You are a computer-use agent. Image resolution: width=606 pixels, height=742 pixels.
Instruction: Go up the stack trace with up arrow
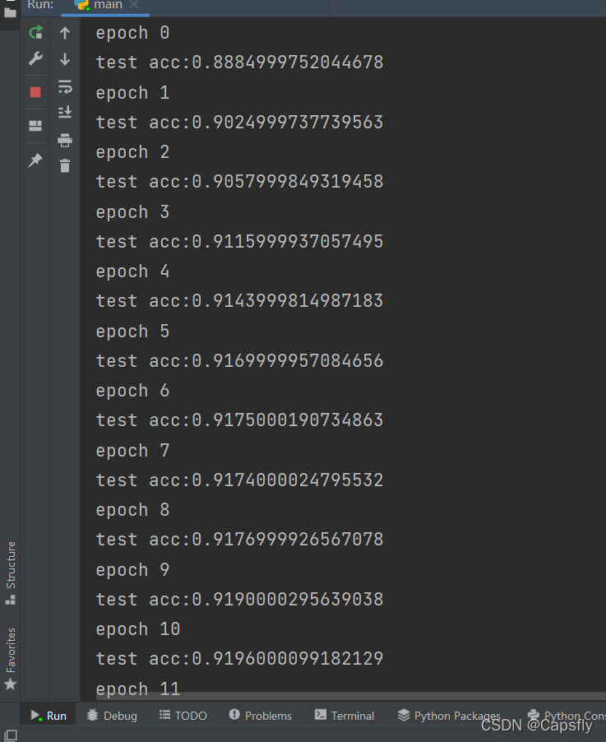[65, 33]
